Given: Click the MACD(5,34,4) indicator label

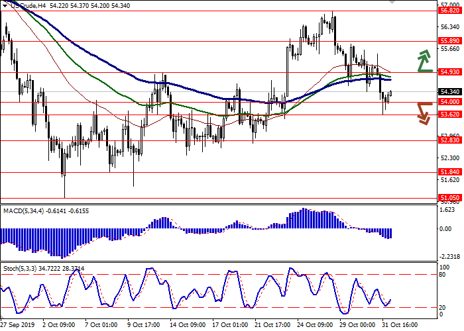Looking at the screenshot, I should pos(25,211).
